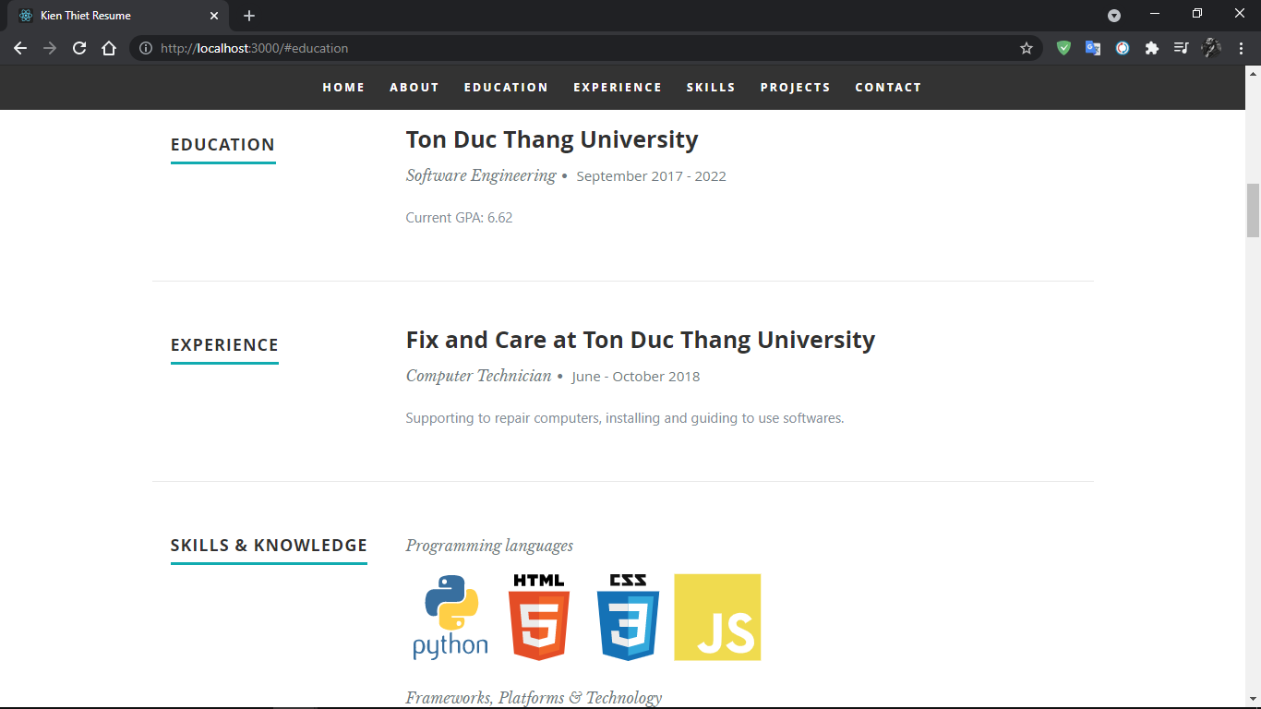Screen dimensions: 1261x709
Task: Click the antivirus shield toolbar icon
Action: tap(1063, 48)
